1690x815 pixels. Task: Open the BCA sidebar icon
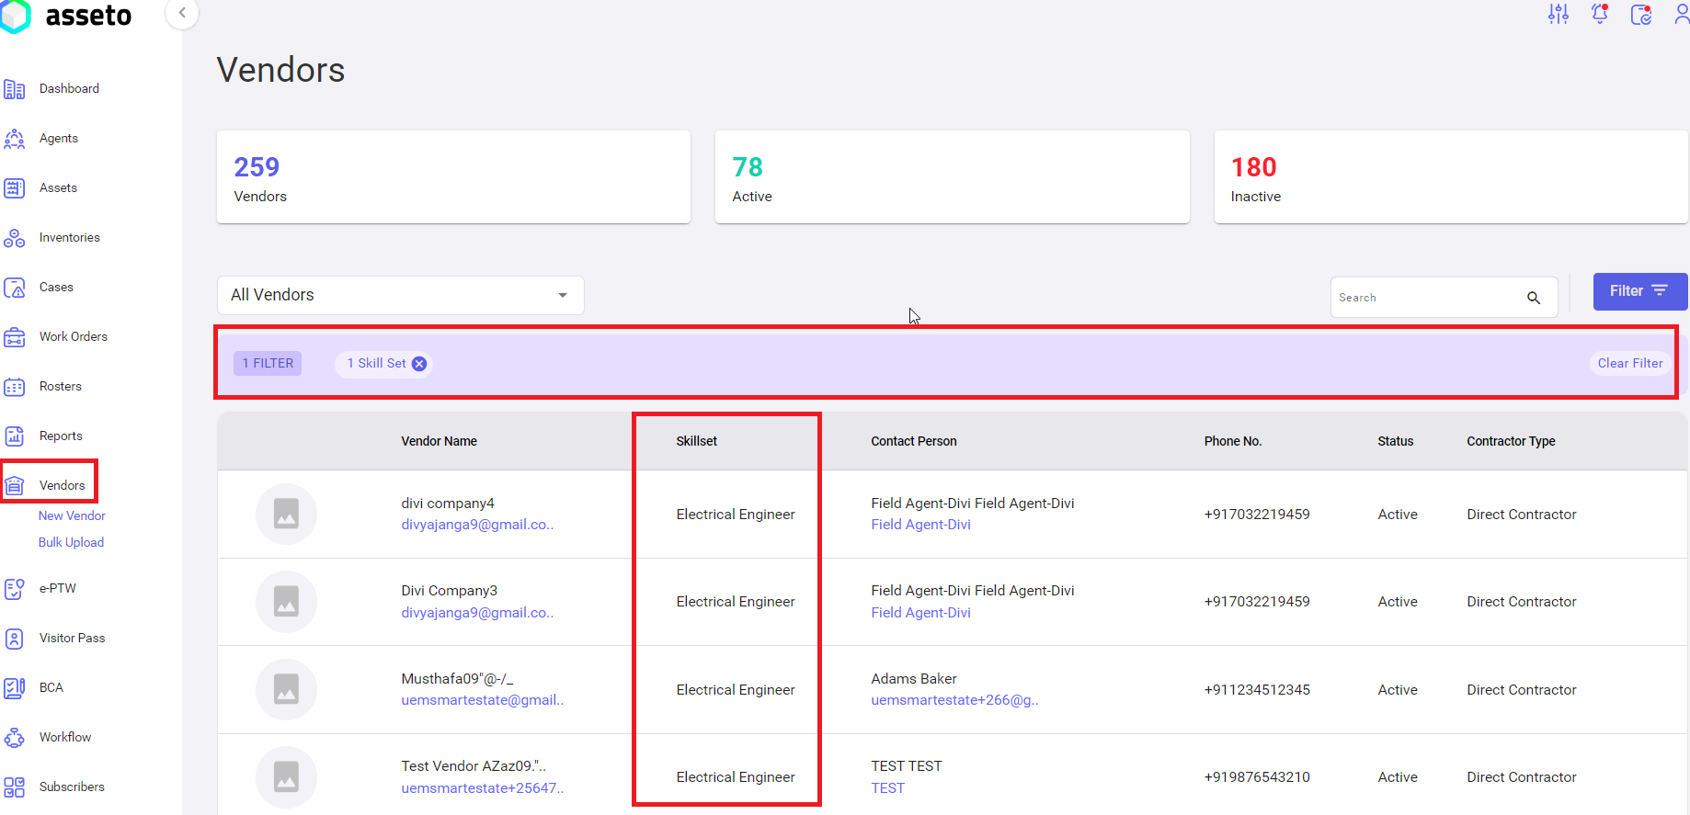coord(15,688)
